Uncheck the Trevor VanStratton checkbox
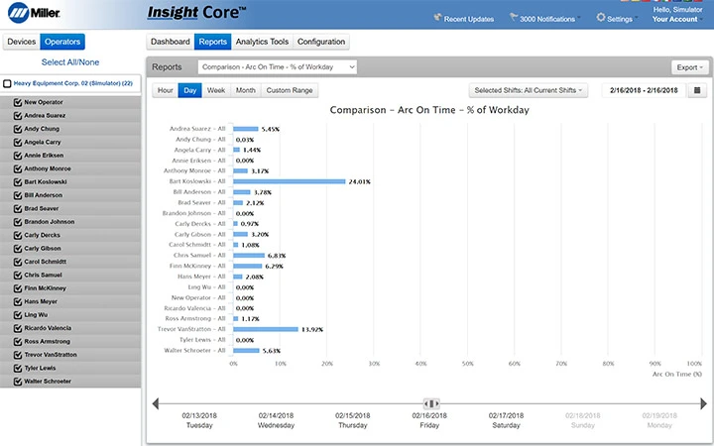This screenshot has width=714, height=446. [18, 355]
